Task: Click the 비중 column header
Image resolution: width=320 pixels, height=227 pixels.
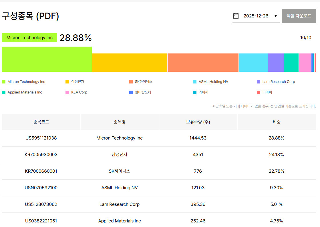Action: tap(277, 122)
